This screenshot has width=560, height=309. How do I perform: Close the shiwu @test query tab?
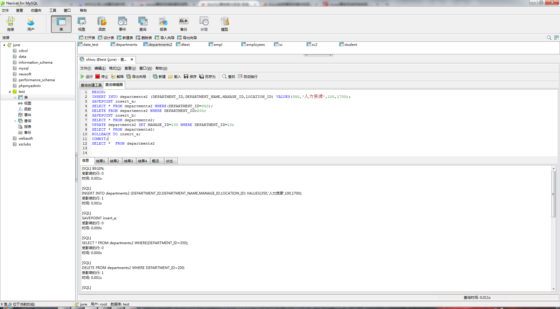[132, 60]
